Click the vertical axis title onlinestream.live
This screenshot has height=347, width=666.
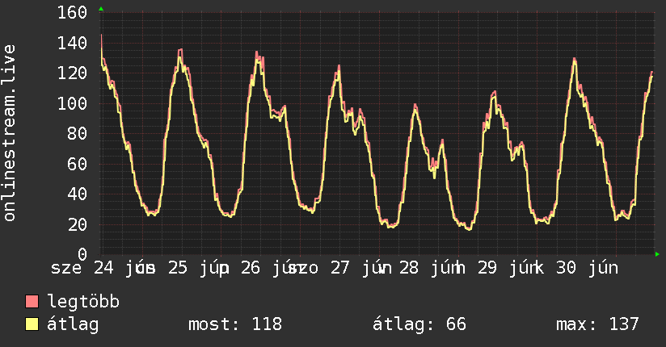coord(9,133)
